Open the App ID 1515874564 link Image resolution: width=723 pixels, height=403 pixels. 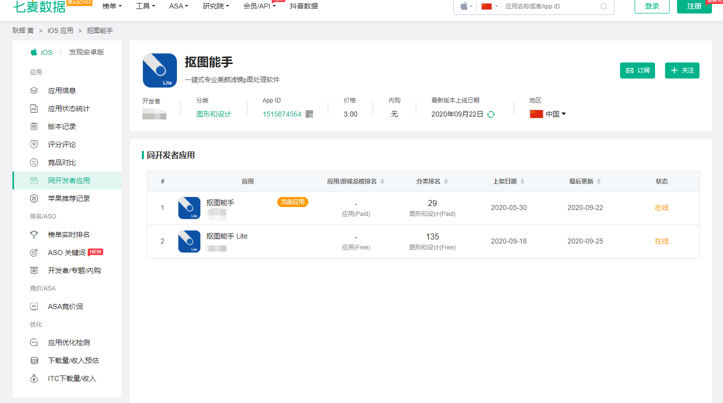(x=282, y=114)
